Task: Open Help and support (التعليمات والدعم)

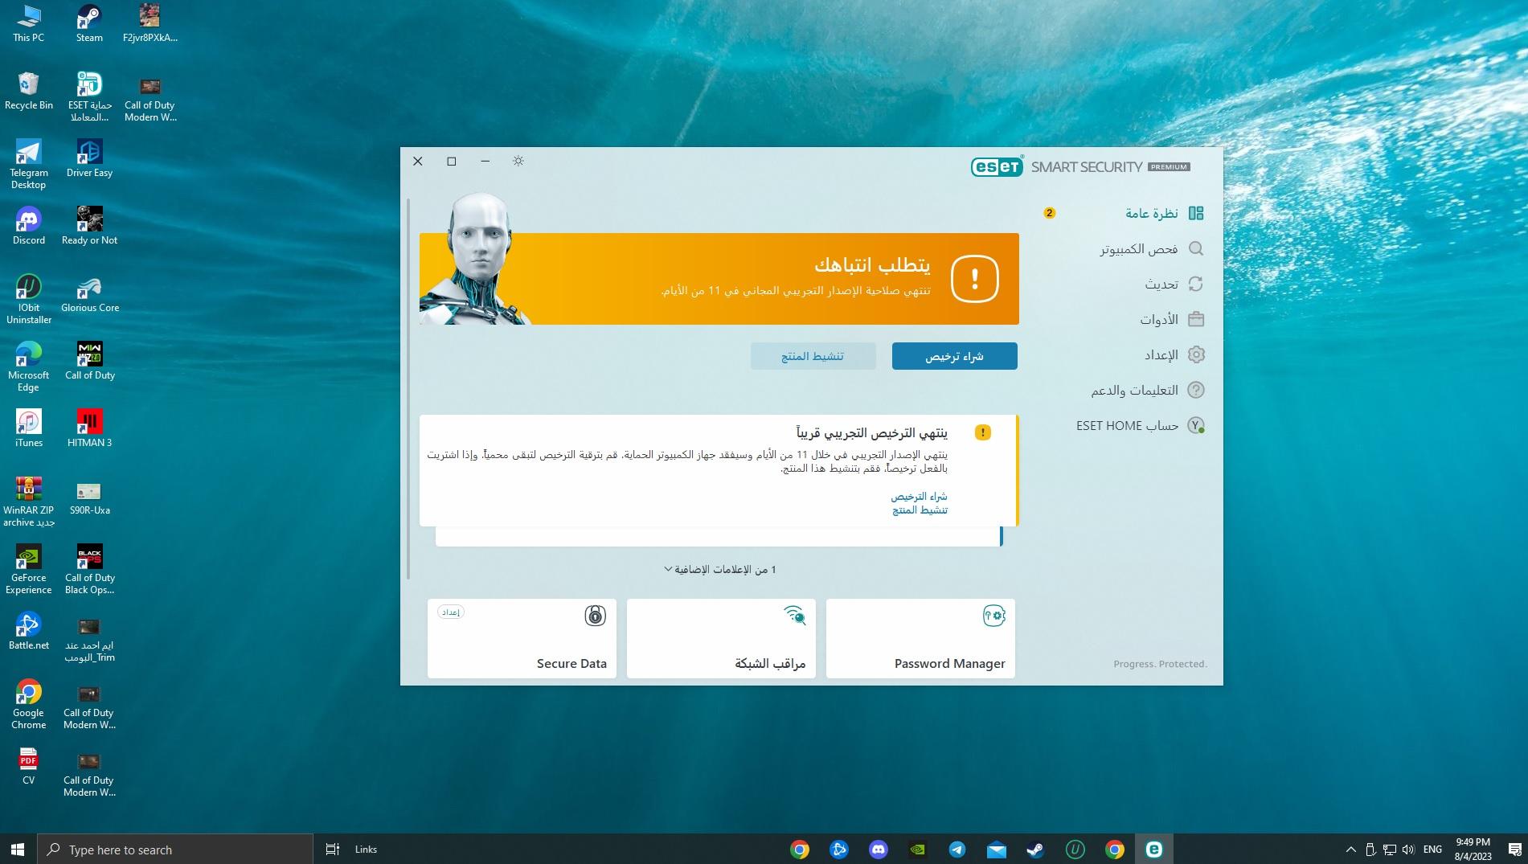Action: [x=1147, y=390]
